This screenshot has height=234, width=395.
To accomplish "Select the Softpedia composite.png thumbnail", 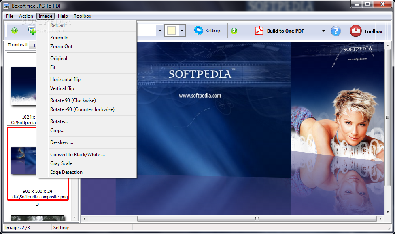I will 23,161.
